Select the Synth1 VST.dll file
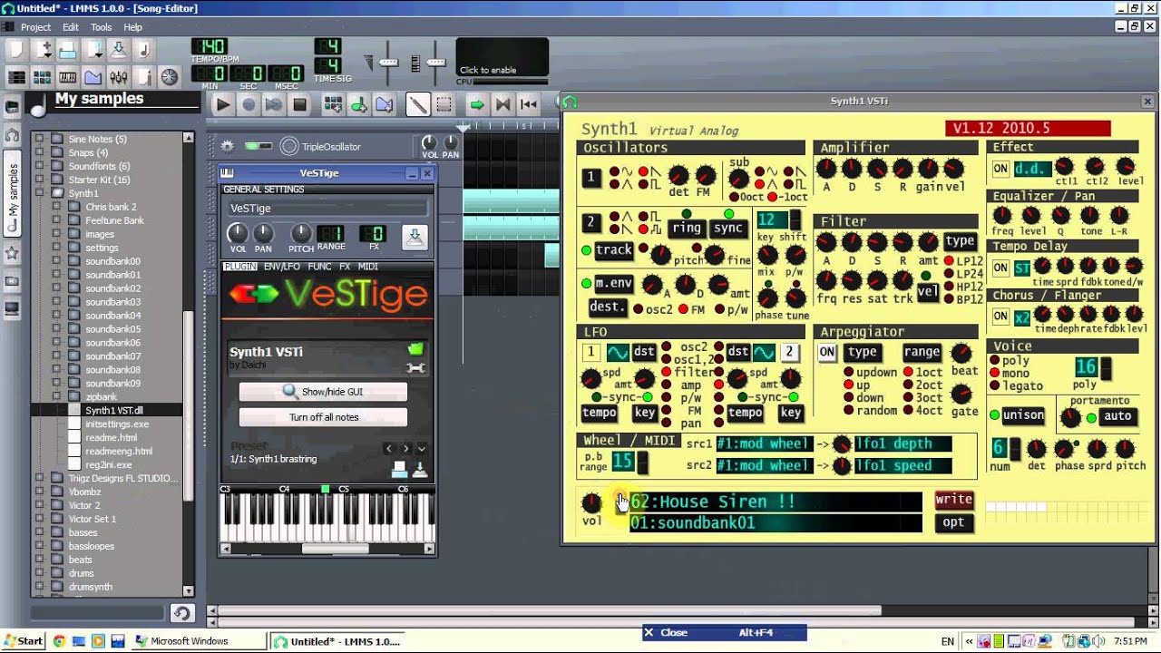The height and width of the screenshot is (653, 1161). 113,410
